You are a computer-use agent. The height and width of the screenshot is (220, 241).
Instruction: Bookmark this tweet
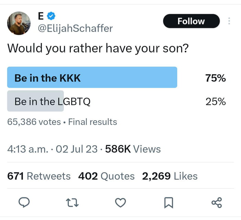tap(168, 203)
